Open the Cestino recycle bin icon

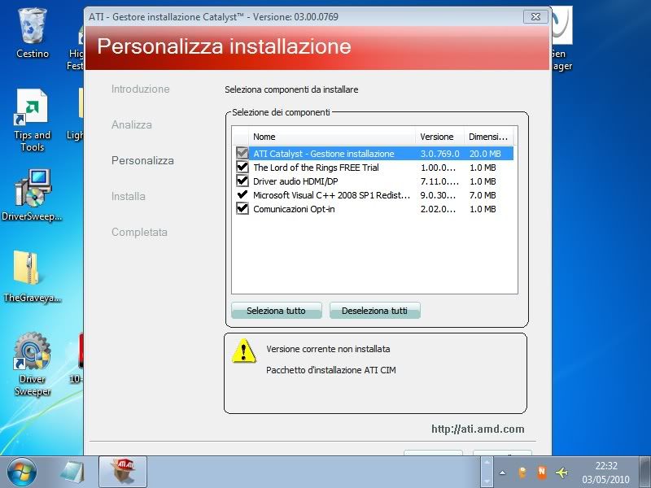tap(32, 33)
